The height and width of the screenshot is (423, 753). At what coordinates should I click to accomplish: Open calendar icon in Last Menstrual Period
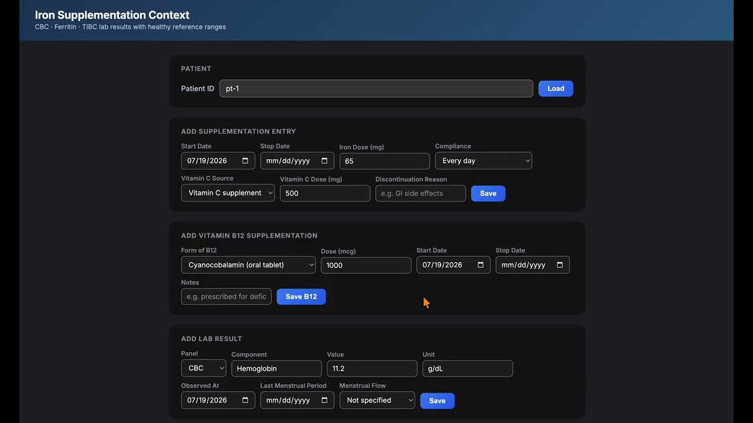click(x=325, y=400)
